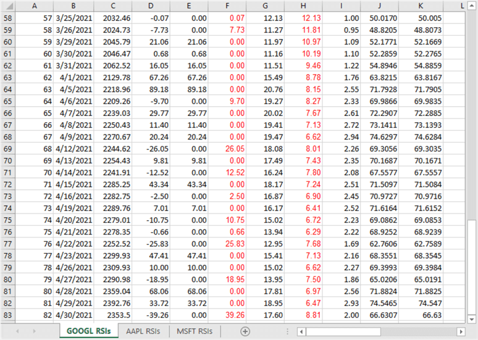Screen dimensions: 478x340
Task: Click red cell value 12.13
Action: 303,18
